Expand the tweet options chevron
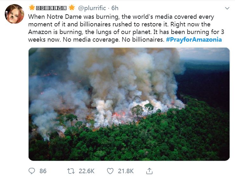The image size is (235, 177). [x=227, y=8]
